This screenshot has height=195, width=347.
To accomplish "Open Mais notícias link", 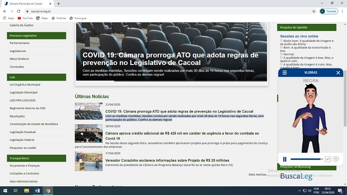I will click(x=258, y=175).
